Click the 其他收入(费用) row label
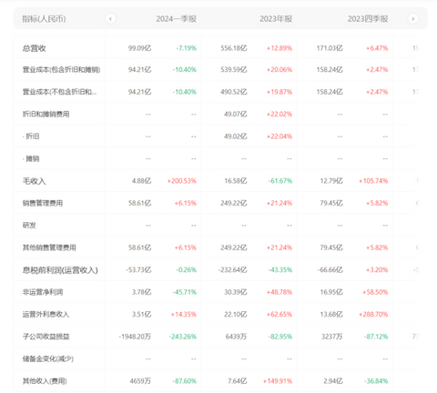The image size is (437, 393). [x=45, y=381]
